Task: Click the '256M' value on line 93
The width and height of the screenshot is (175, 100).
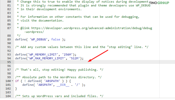Action: (67, 54)
